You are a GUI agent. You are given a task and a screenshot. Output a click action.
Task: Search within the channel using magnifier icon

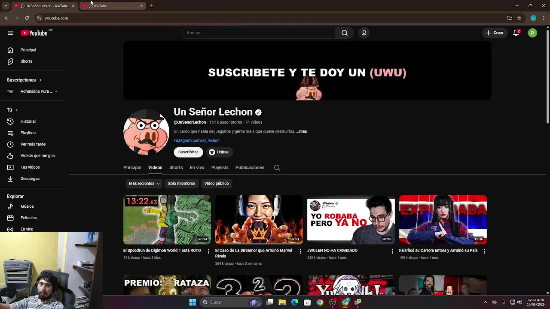277,168
